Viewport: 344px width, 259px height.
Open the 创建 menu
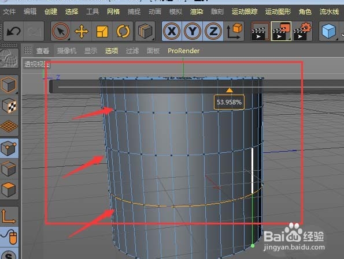click(x=51, y=12)
